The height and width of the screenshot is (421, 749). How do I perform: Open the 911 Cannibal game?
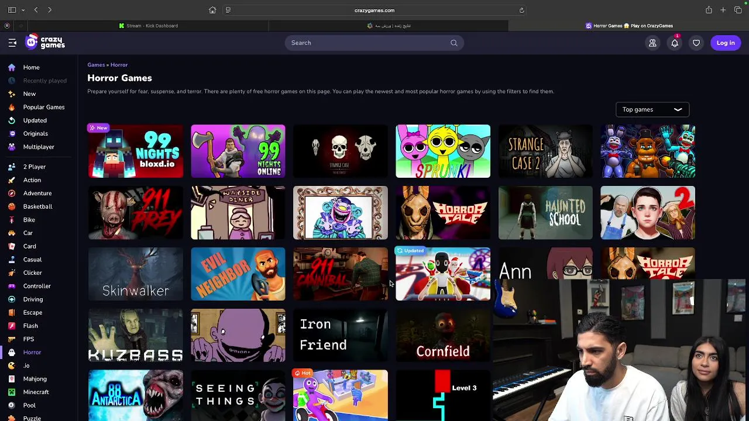pos(340,274)
